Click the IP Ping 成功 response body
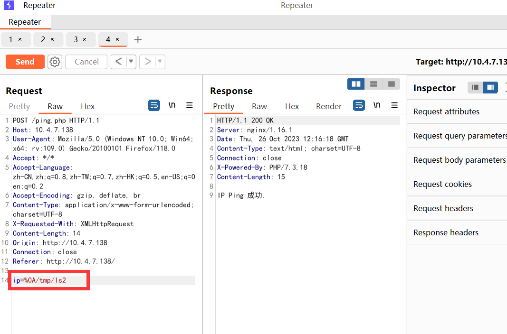 tap(241, 195)
